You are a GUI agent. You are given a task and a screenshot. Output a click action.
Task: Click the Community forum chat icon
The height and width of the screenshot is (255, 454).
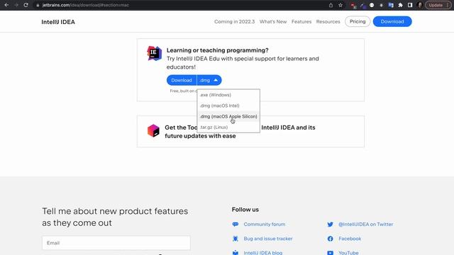(236, 225)
